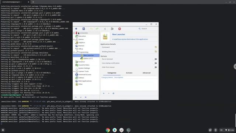Image resolution: width=236 pixels, height=133 pixels.
Task: Open Play Store from the shelf
Action: [x=115, y=130]
